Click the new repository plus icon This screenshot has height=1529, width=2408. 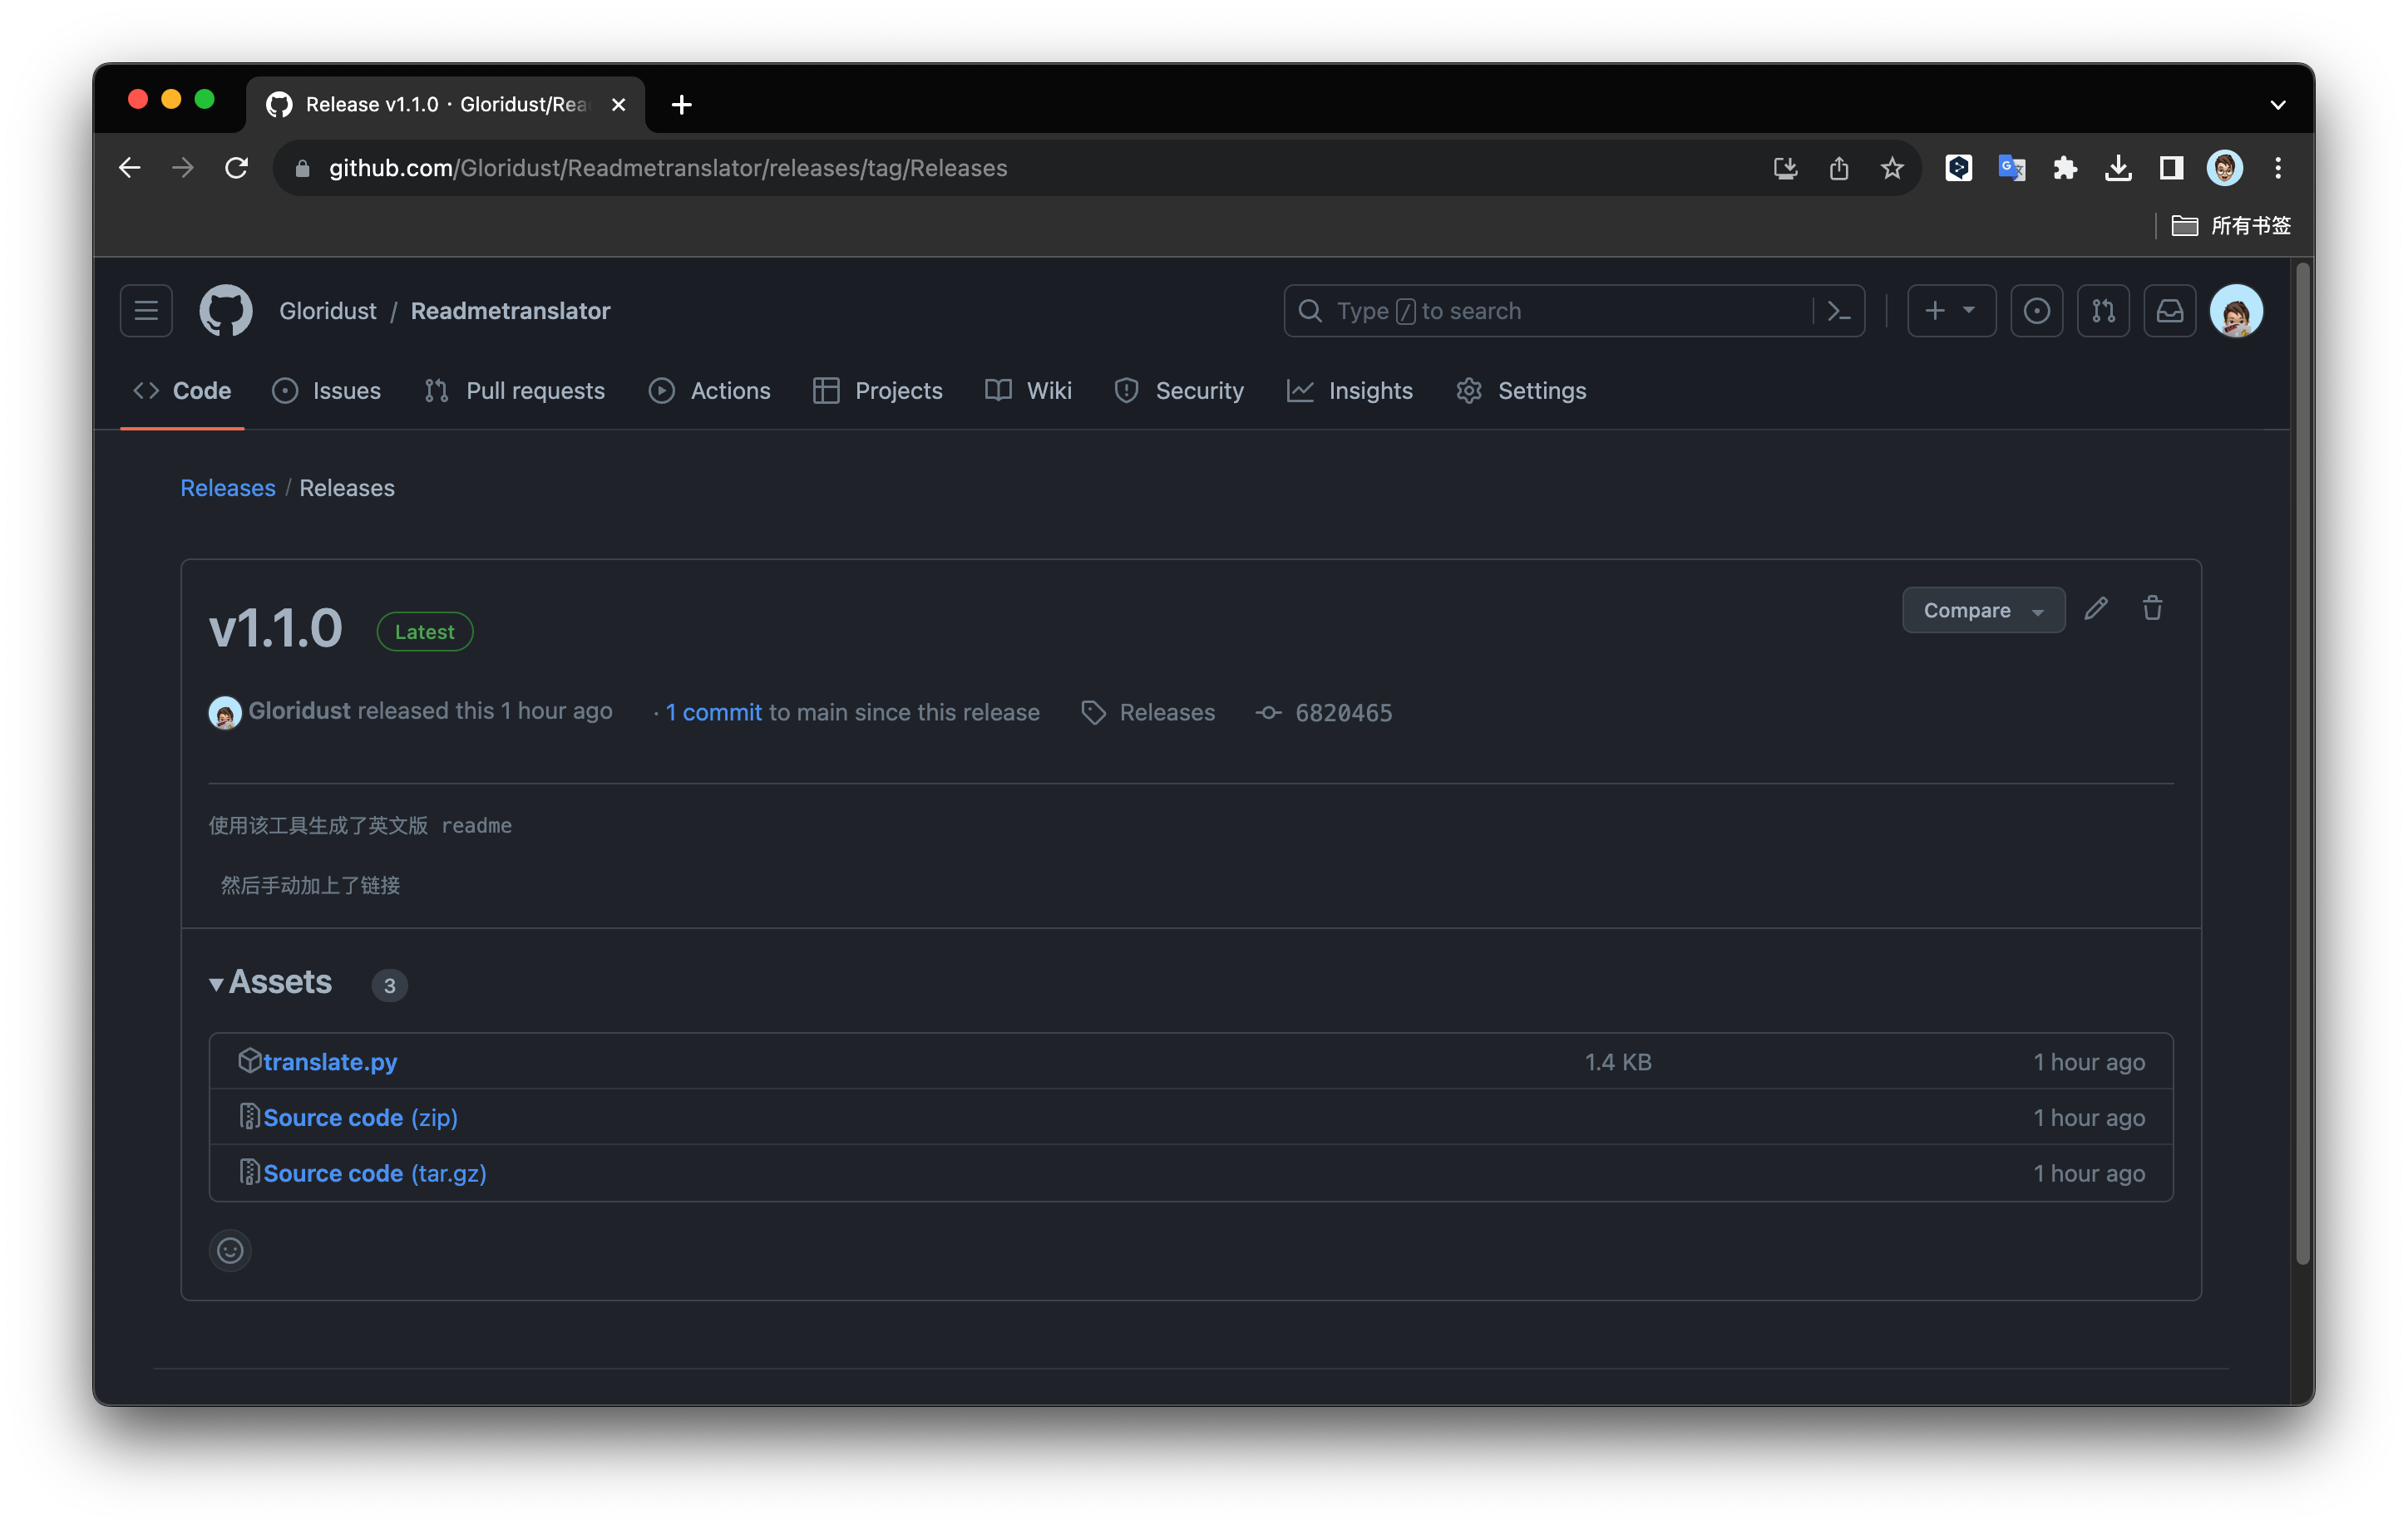[x=1931, y=310]
